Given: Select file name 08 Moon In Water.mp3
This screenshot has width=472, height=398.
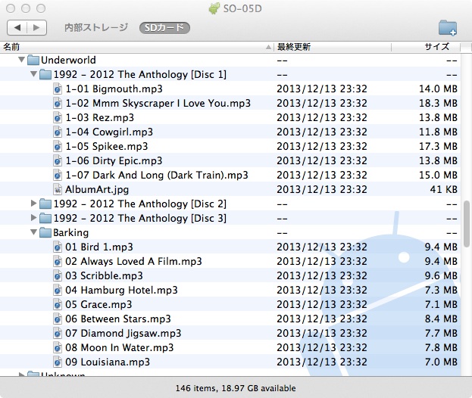Looking at the screenshot, I should tap(120, 348).
